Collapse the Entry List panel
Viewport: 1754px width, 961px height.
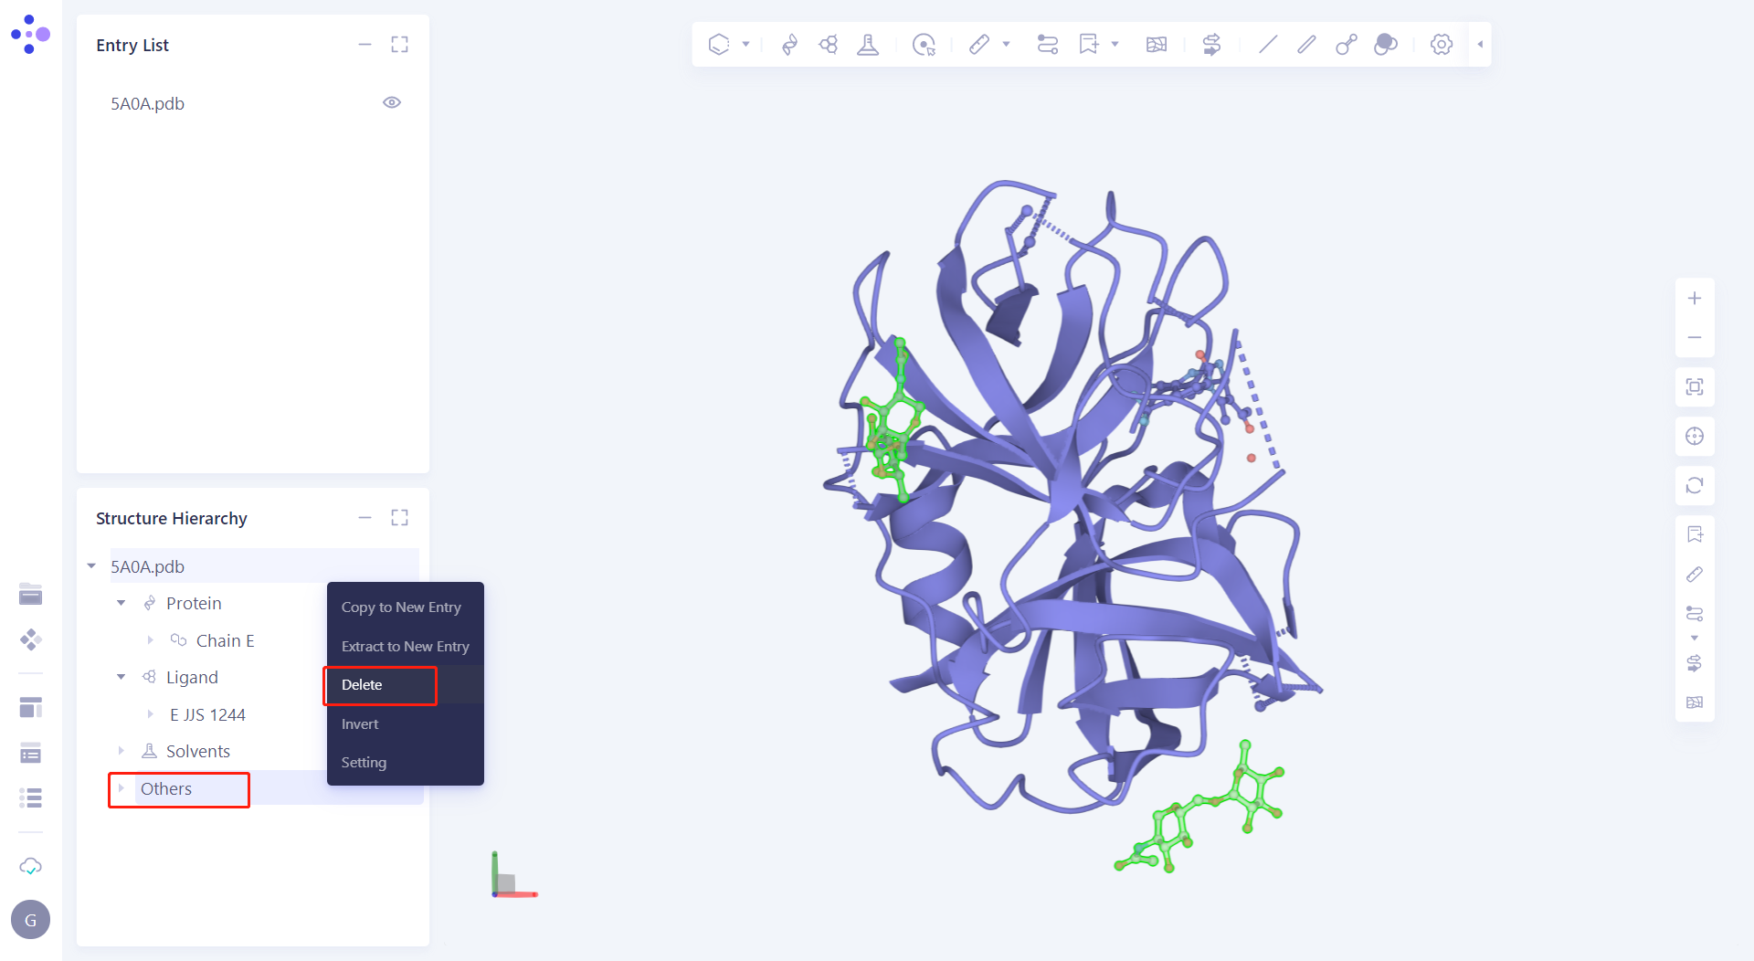pyautogui.click(x=365, y=44)
